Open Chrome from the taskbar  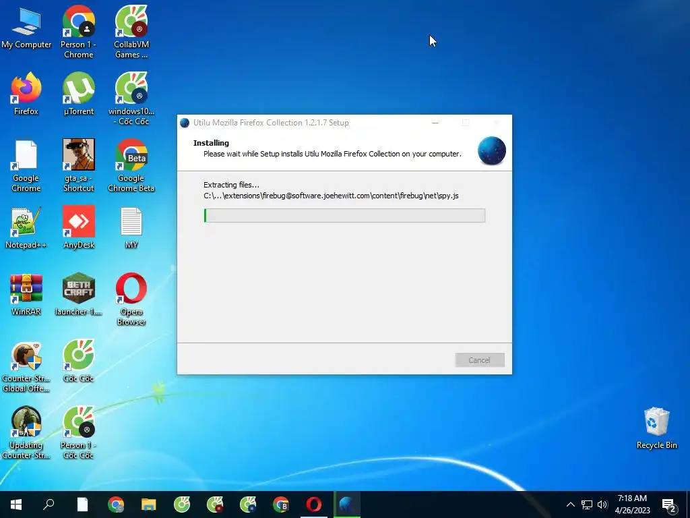116,505
